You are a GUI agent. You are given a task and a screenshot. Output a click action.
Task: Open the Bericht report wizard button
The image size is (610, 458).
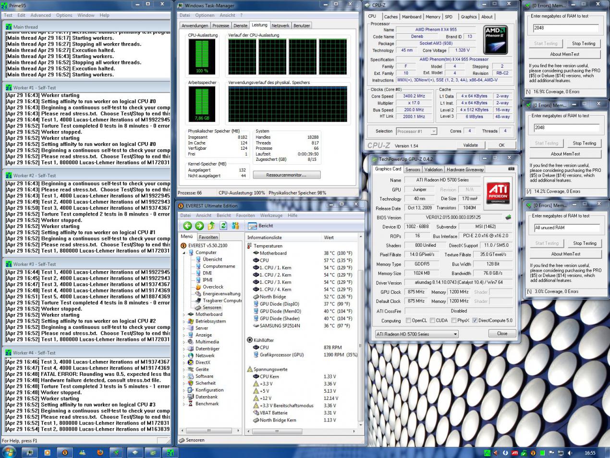coord(261,226)
